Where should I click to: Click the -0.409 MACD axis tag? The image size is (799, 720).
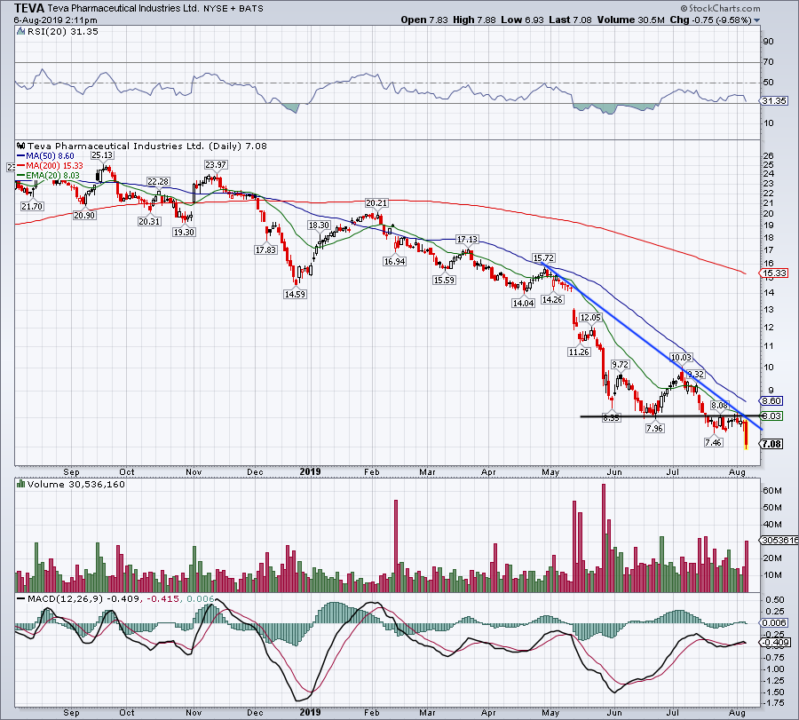click(x=774, y=643)
